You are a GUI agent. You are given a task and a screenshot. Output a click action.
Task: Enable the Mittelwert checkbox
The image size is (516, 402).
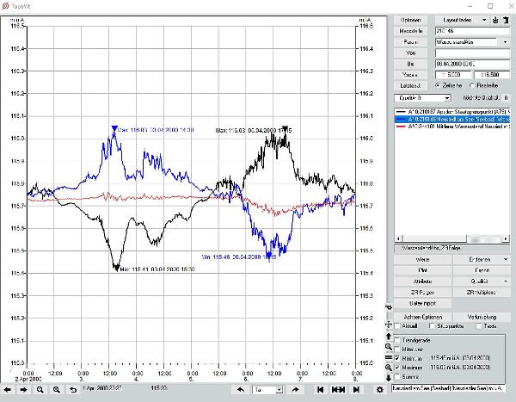click(x=397, y=349)
